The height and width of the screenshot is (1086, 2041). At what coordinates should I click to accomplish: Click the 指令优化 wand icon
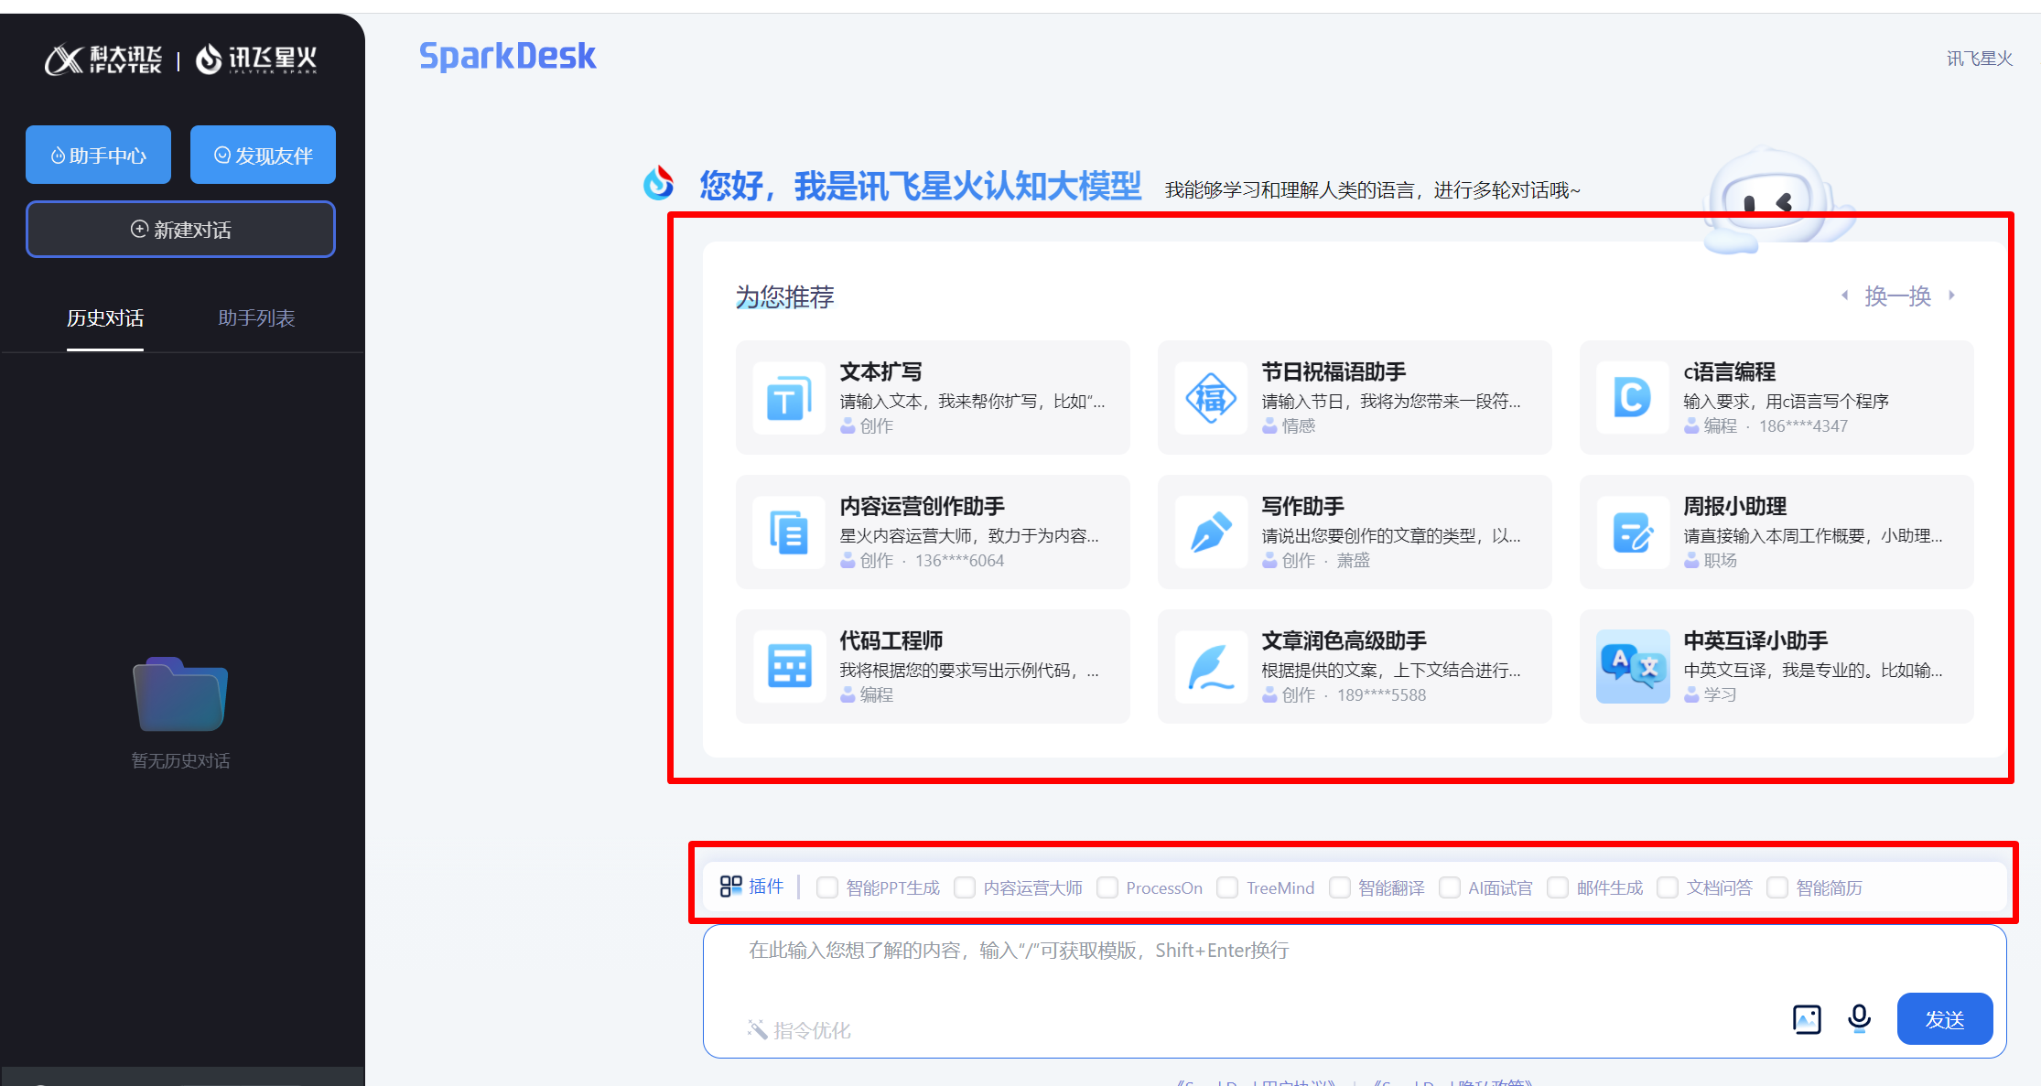(757, 1030)
